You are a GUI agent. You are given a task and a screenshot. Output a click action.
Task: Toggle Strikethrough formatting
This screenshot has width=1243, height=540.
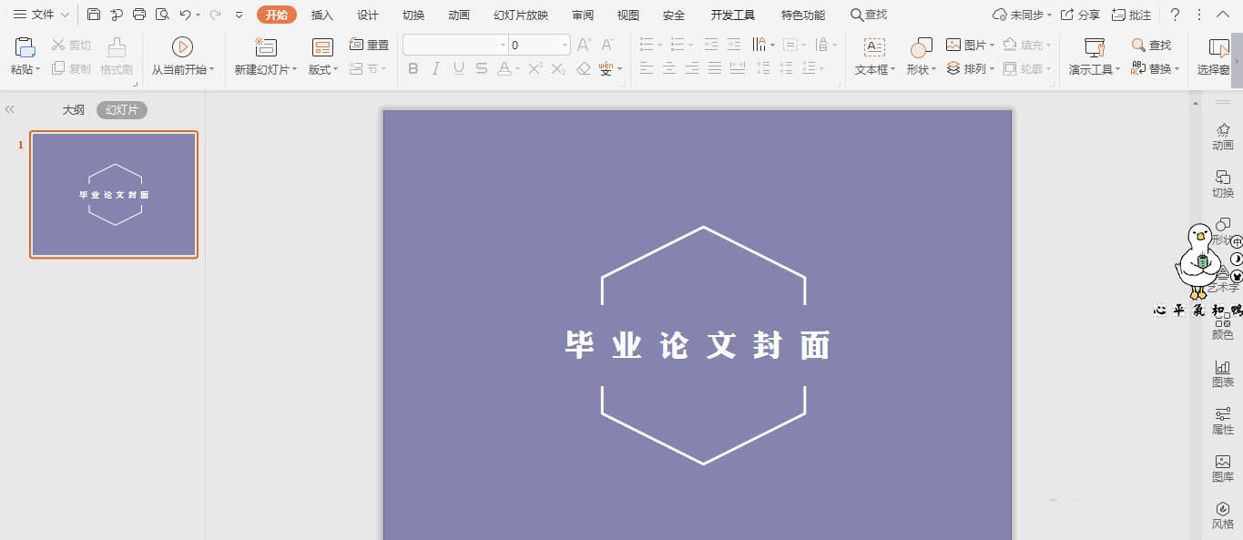coord(482,68)
